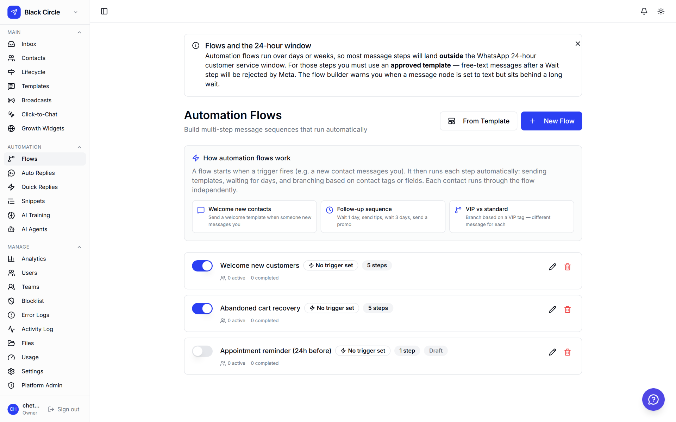The height and width of the screenshot is (422, 676).
Task: Edit the Appointment reminder flow
Action: pyautogui.click(x=552, y=352)
